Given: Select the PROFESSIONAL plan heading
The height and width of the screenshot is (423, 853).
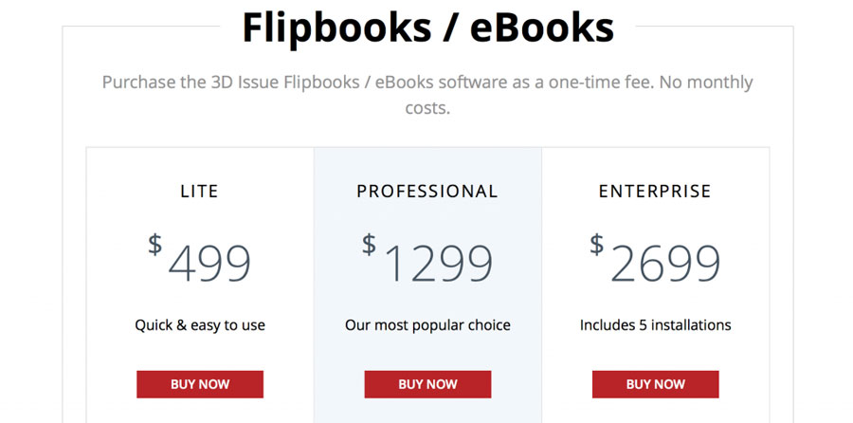Looking at the screenshot, I should pyautogui.click(x=427, y=191).
